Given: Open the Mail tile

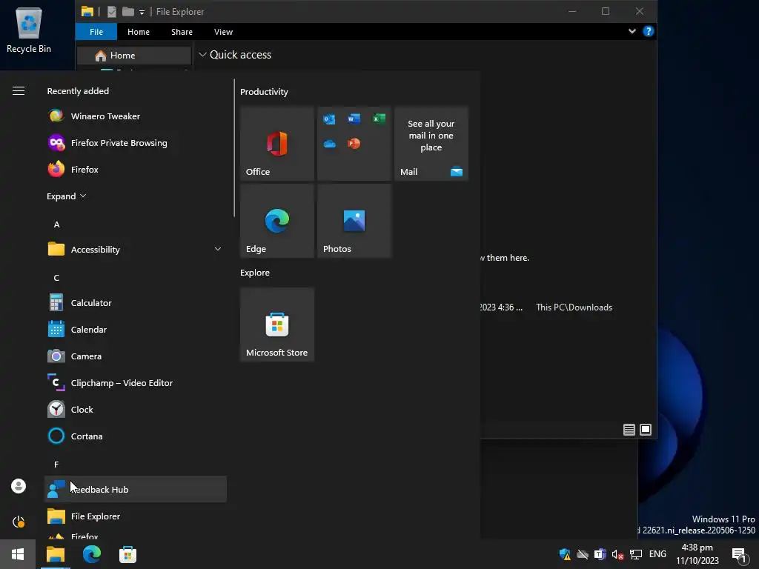Looking at the screenshot, I should coord(431,144).
